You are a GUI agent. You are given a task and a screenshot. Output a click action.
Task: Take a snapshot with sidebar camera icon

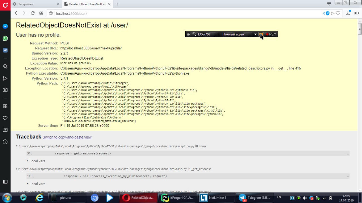(x=5, y=90)
